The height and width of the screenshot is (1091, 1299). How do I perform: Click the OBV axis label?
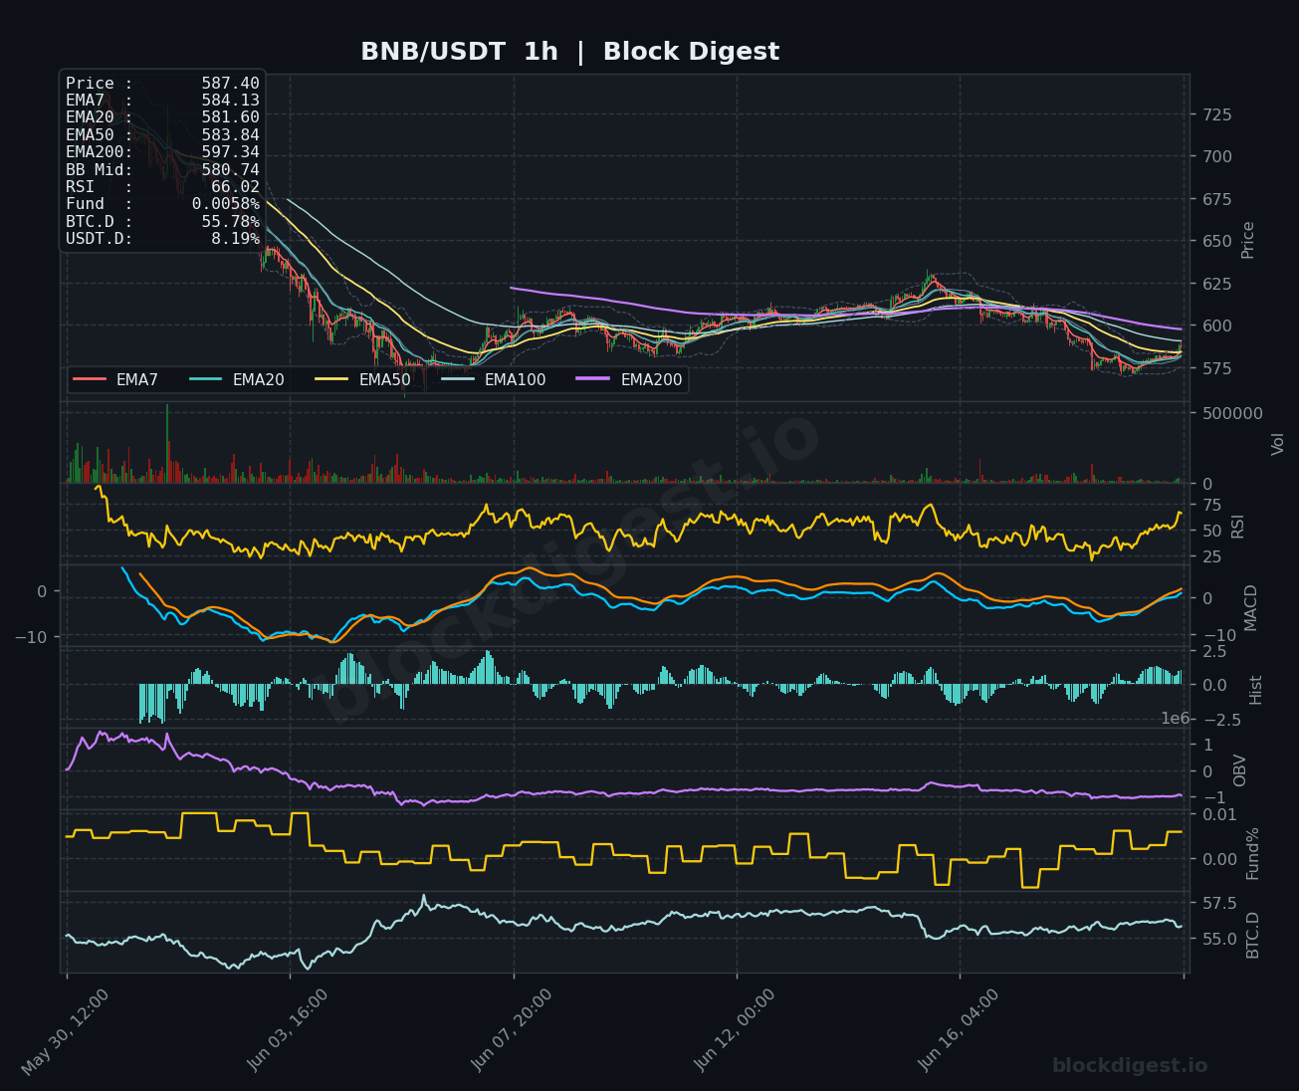[x=1240, y=770]
